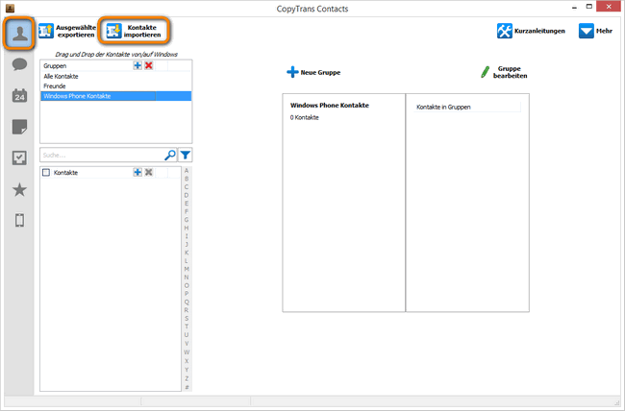The image size is (625, 411).
Task: Open the Bookmarks star section icon
Action: tap(19, 189)
